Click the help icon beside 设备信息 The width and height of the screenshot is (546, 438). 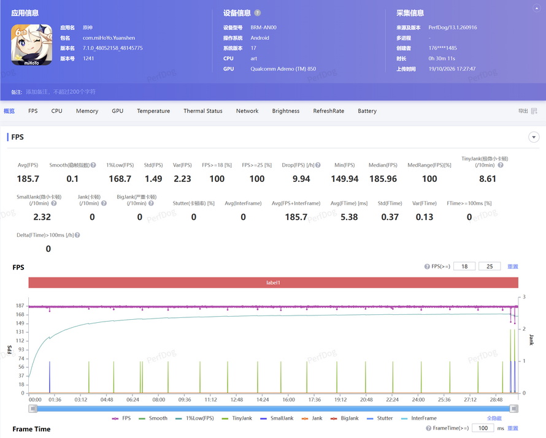(257, 13)
